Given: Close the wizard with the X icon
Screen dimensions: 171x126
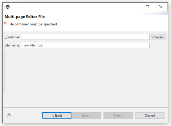Looking at the screenshot, I should pyautogui.click(x=161, y=7).
